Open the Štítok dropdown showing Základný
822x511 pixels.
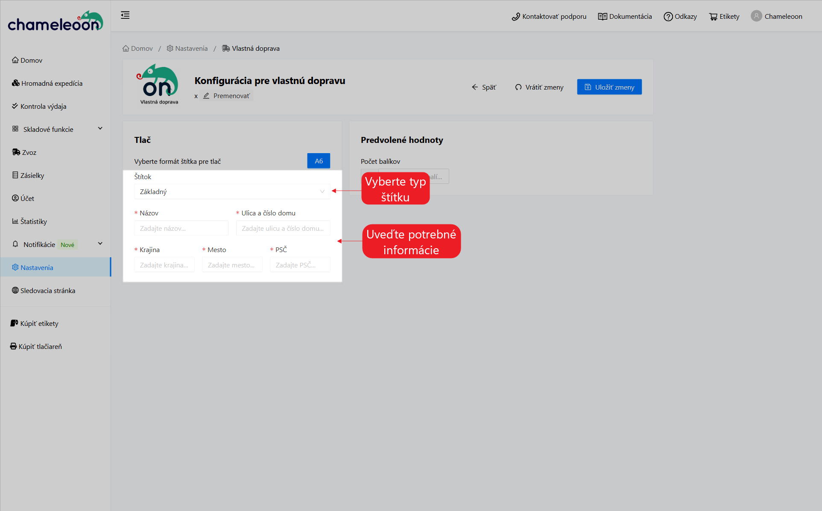232,192
